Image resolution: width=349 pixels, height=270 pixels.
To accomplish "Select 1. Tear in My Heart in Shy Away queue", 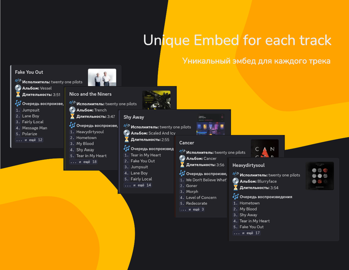I will click(x=142, y=155).
